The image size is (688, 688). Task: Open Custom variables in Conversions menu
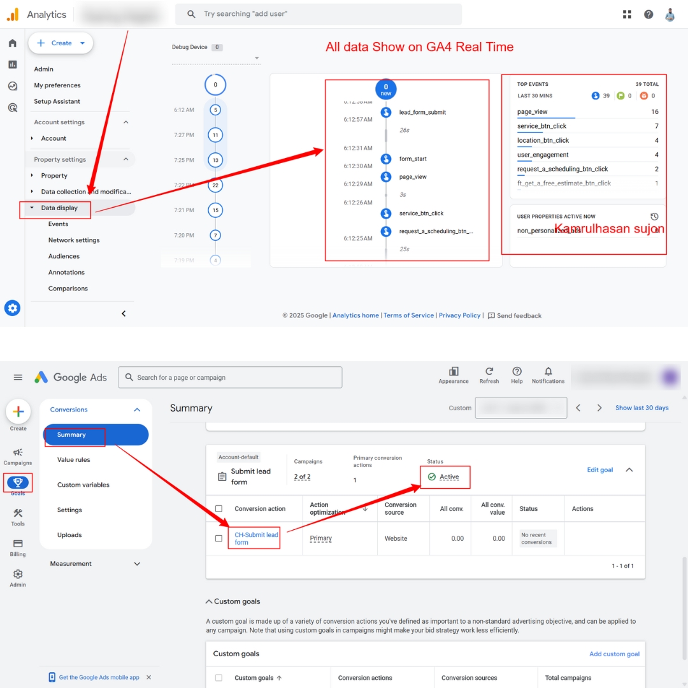(x=83, y=485)
